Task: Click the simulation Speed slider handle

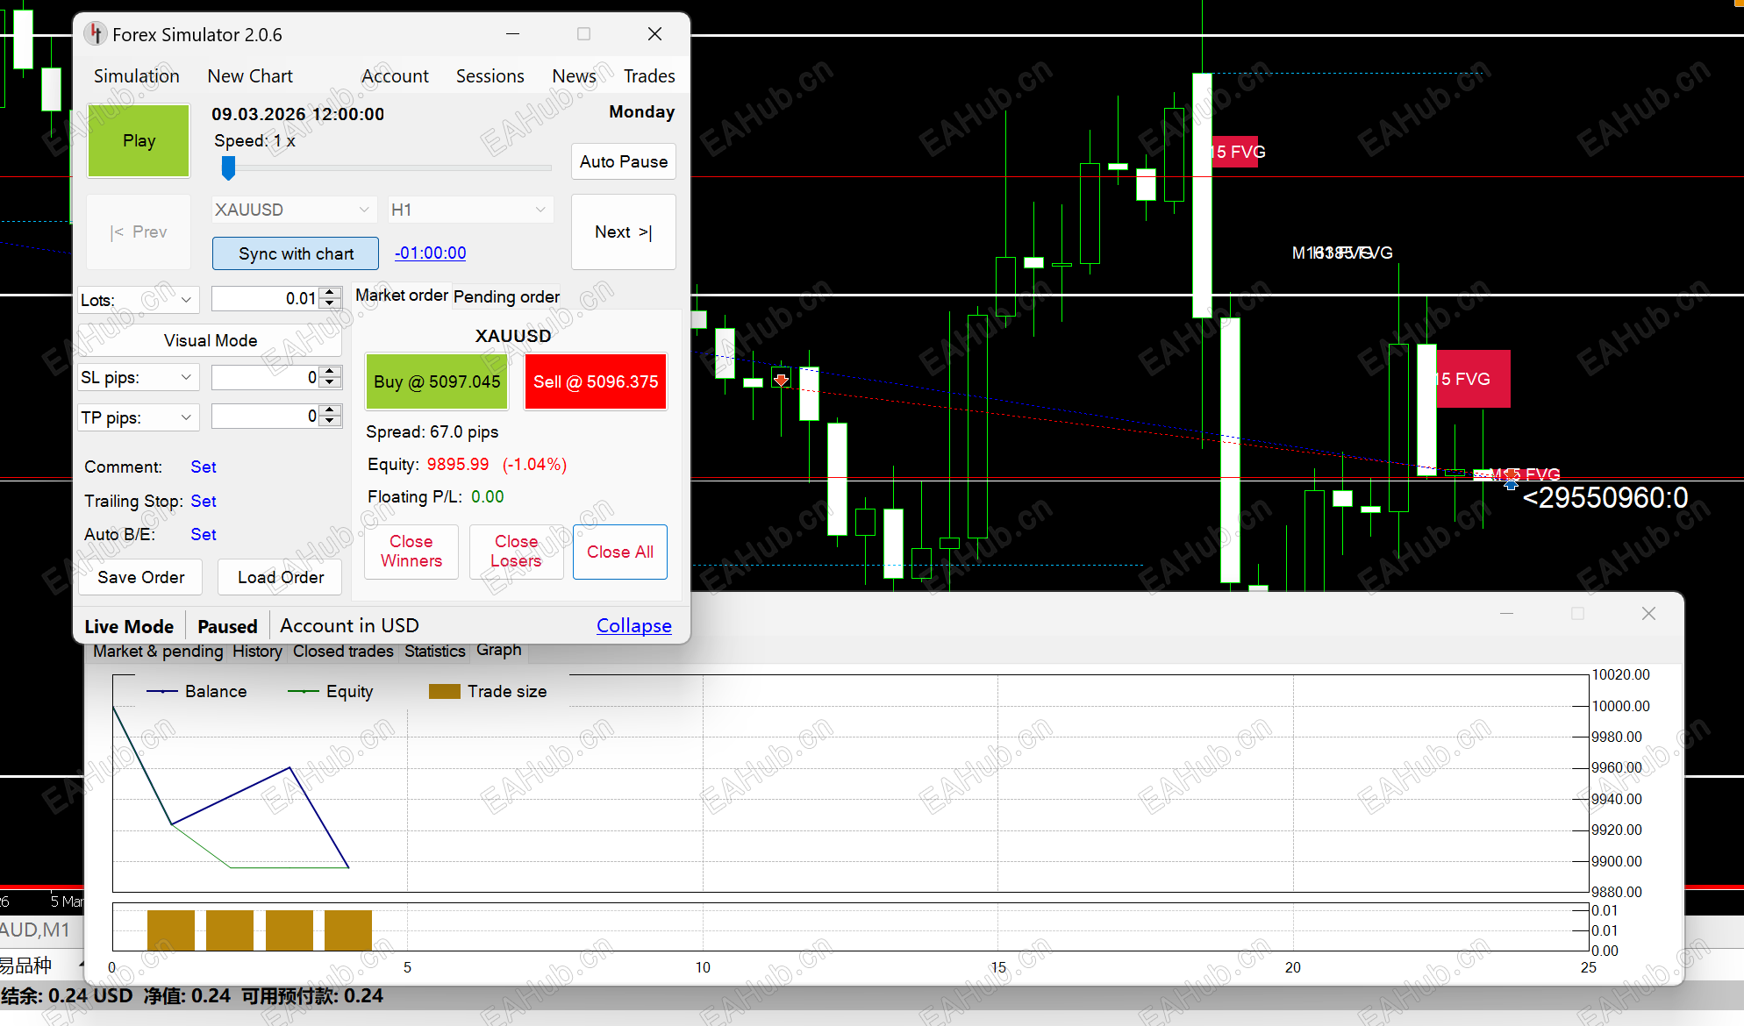Action: click(228, 167)
